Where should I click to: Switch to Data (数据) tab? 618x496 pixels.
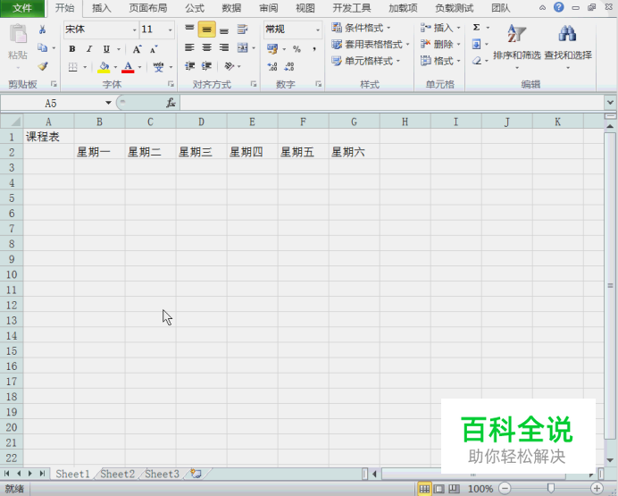pyautogui.click(x=231, y=8)
